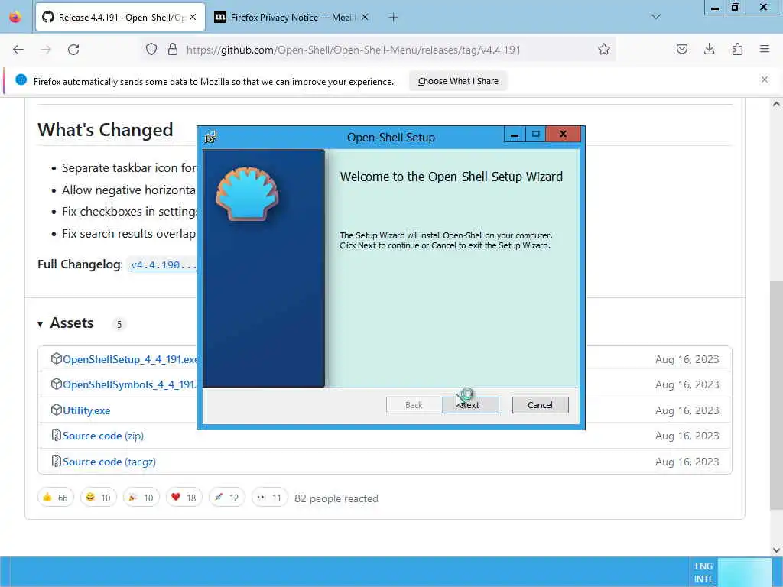Open a new tab with the plus icon
The width and height of the screenshot is (783, 587).
tap(393, 18)
